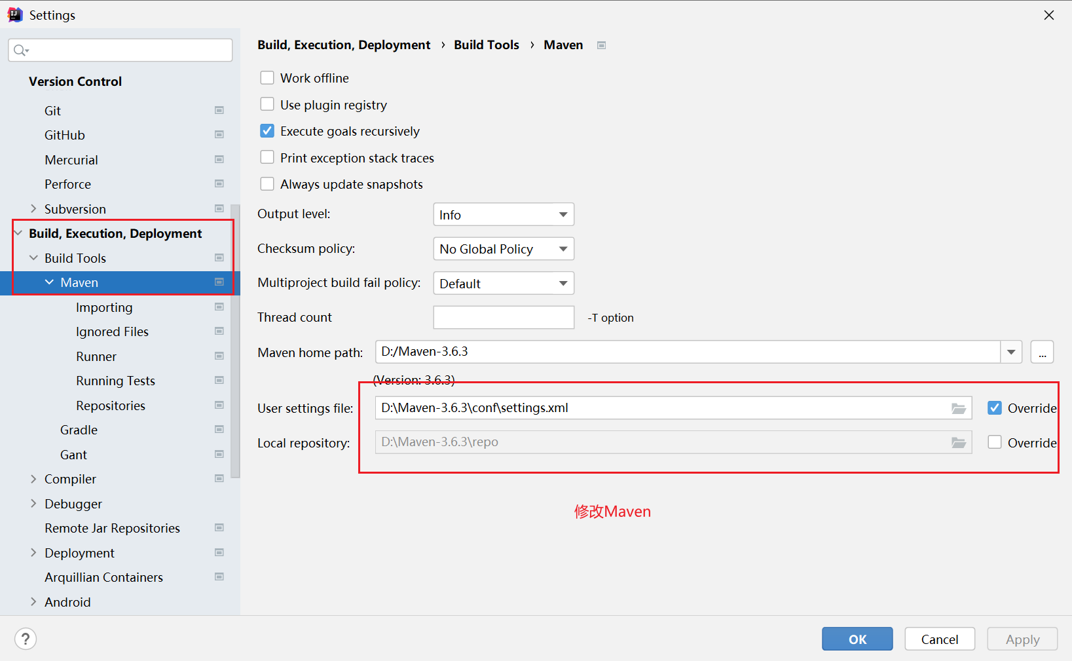Click the Thread count input field
Screen dimensions: 1072x661
(x=503, y=318)
